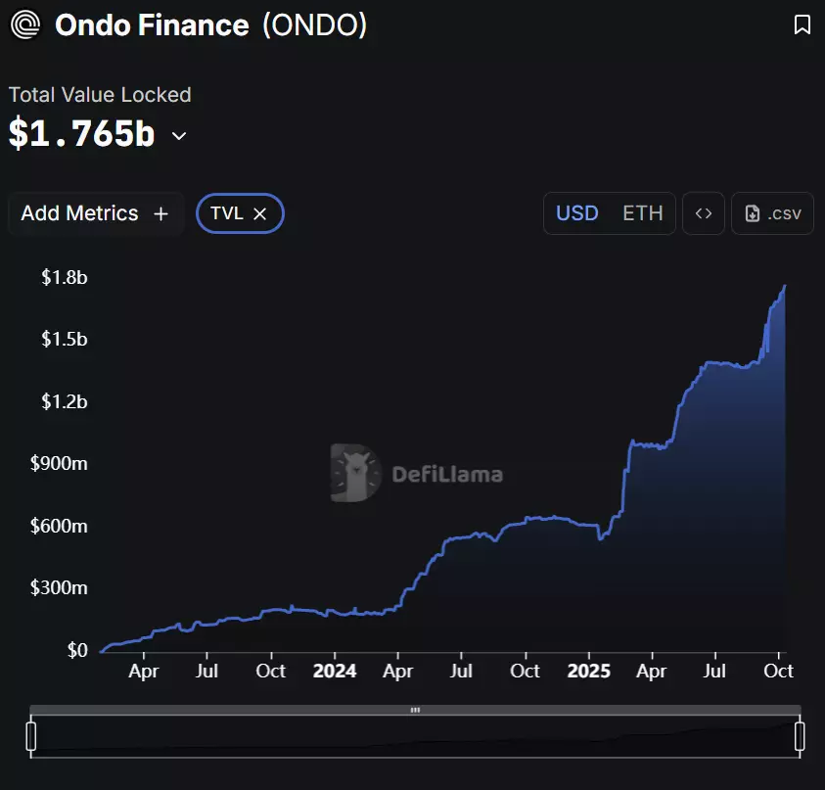Click the $1.765b TVL value

82,135
